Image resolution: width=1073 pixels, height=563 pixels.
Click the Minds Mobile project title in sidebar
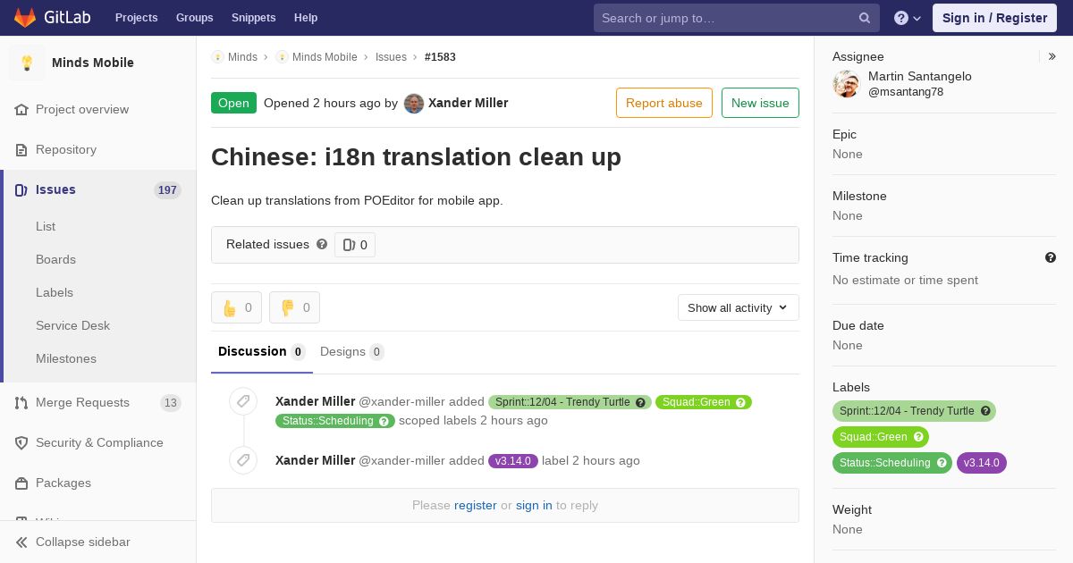coord(93,63)
